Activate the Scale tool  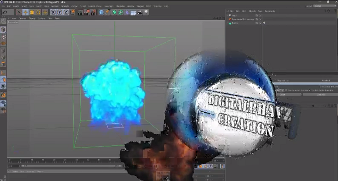32,12
